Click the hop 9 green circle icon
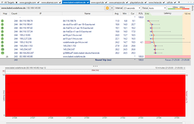Image resolution: width=194 pixels, height=124 pixels. [2, 46]
